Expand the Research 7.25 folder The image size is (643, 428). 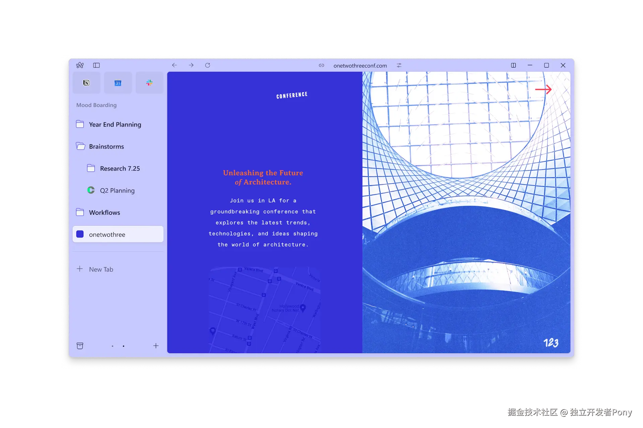point(120,169)
